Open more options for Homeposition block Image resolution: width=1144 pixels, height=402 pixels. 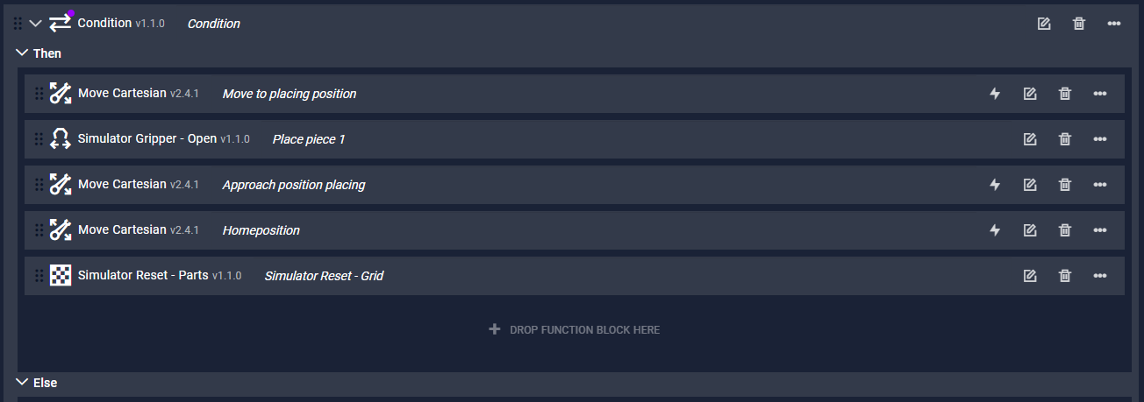tap(1100, 230)
